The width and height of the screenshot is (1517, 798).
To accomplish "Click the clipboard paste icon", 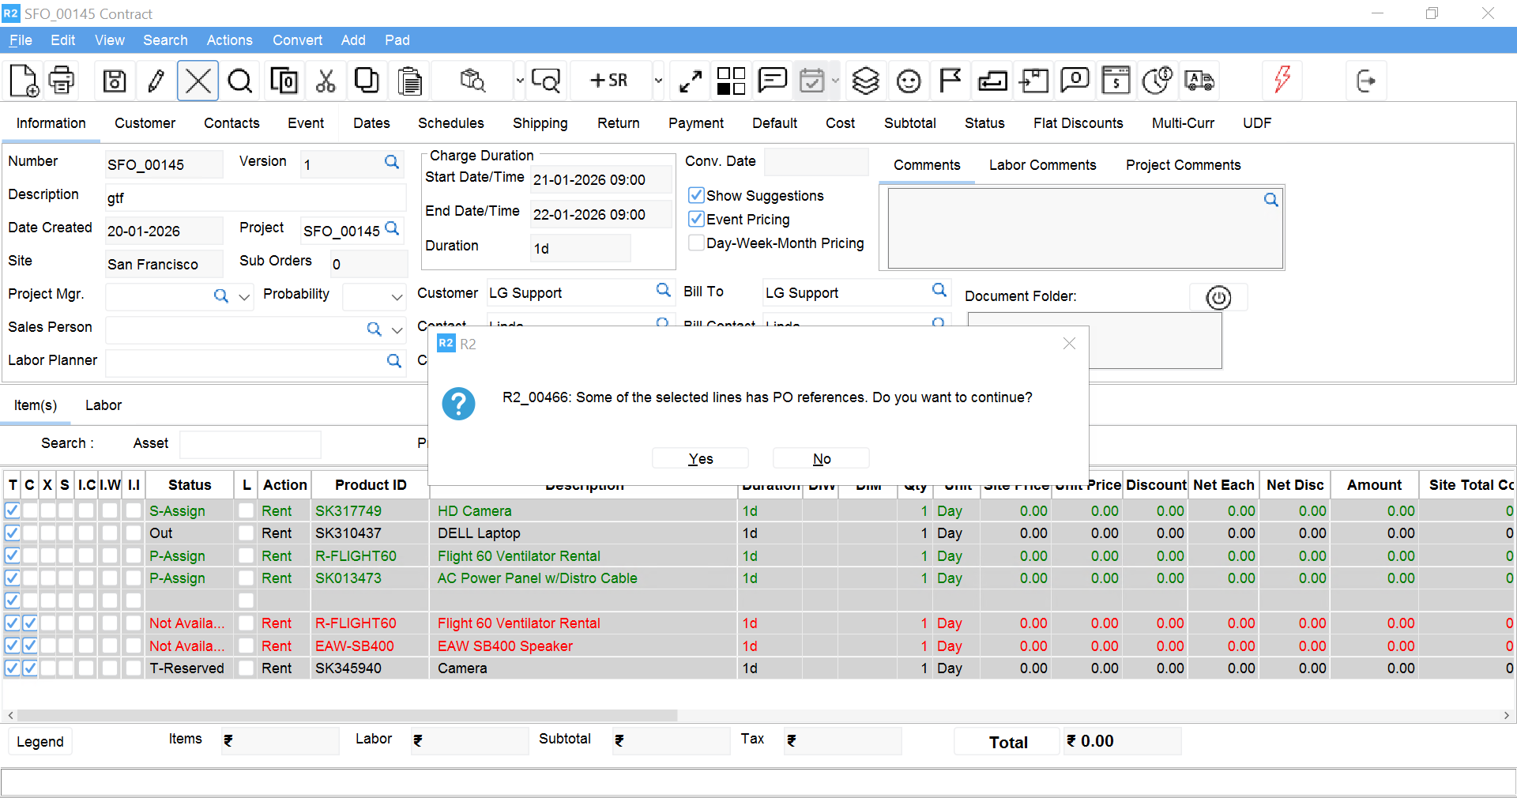I will coord(409,81).
